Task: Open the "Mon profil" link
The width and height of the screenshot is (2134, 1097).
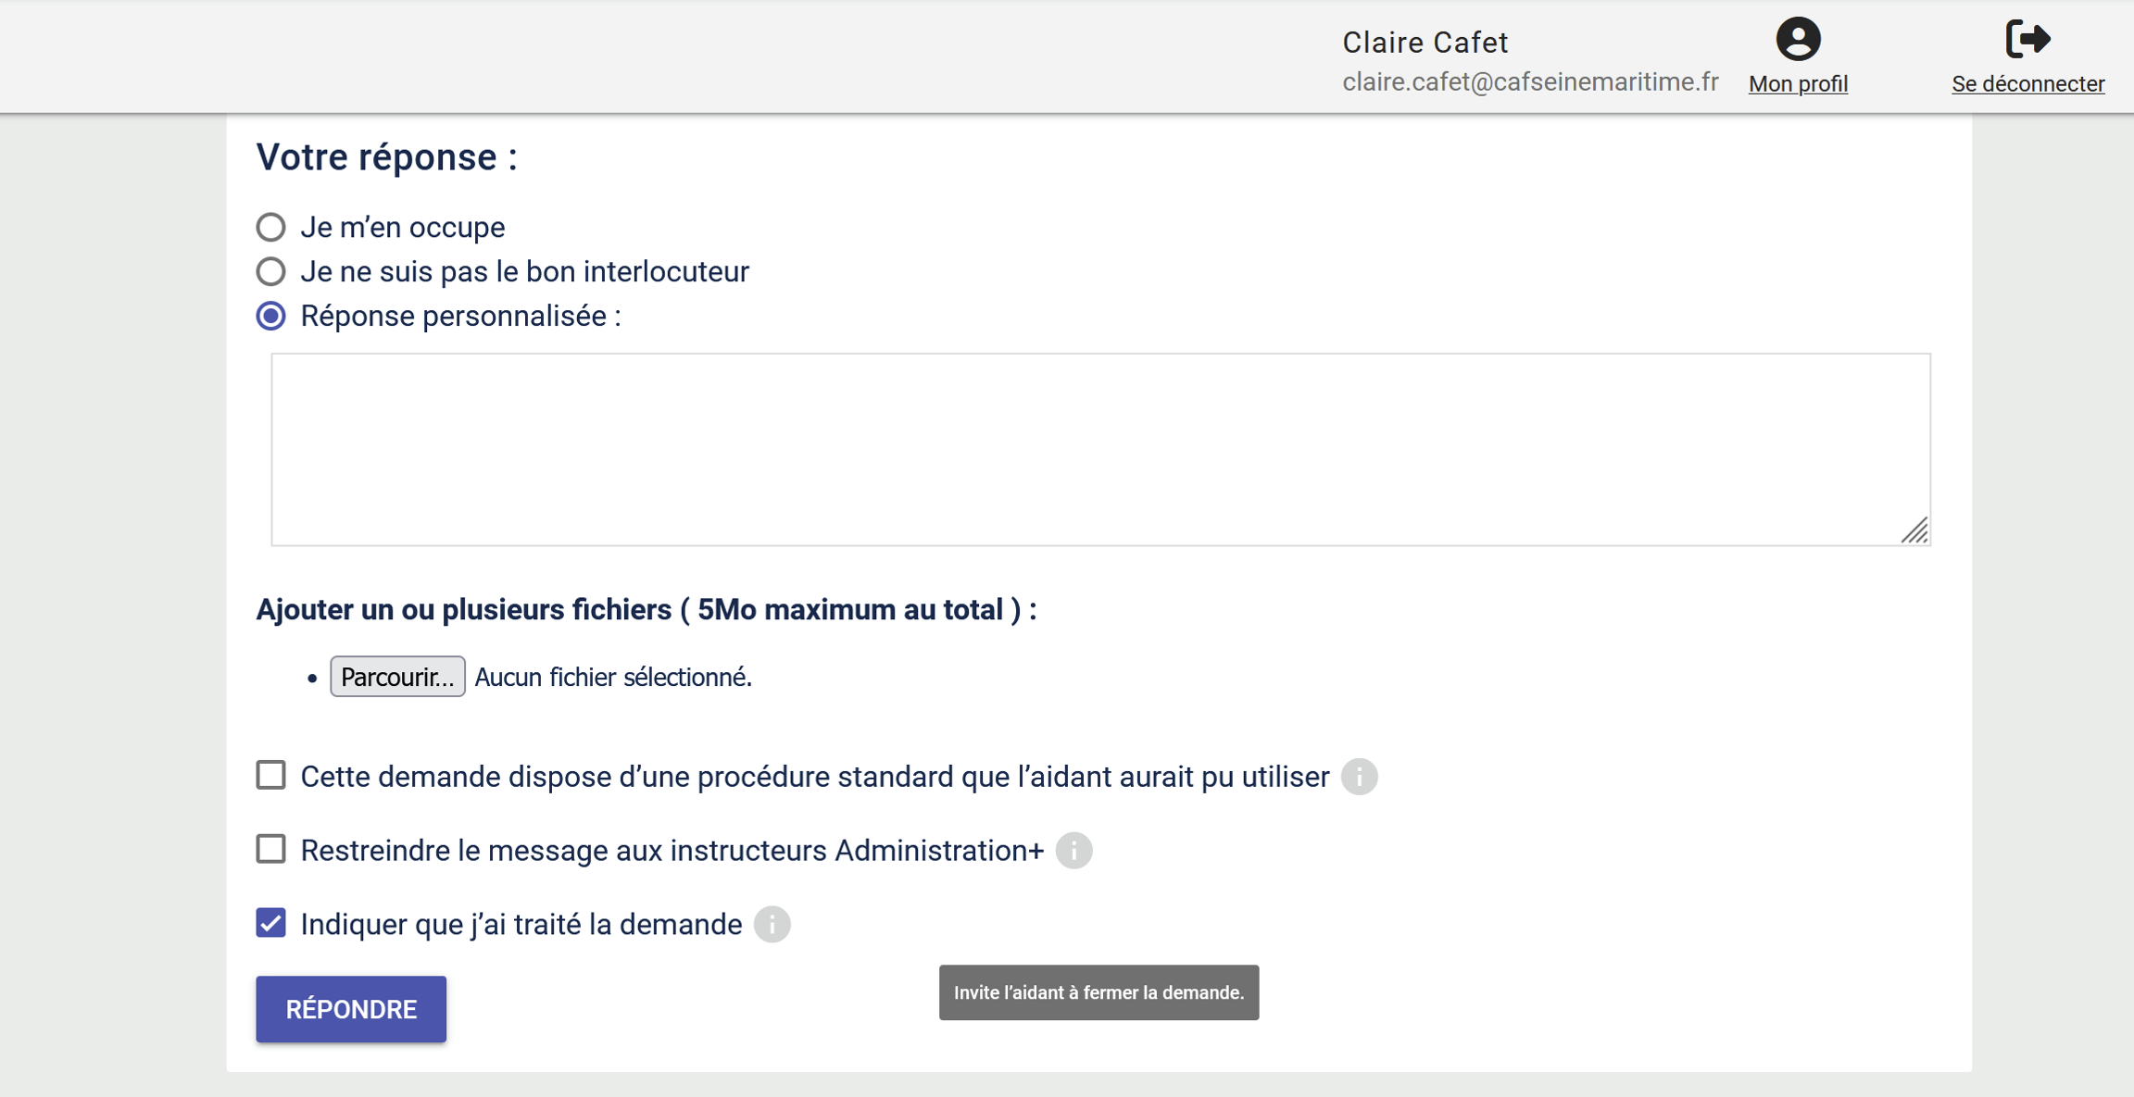Action: click(1797, 83)
